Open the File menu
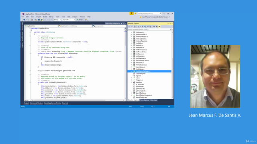Image resolution: width=257 pixels, height=144 pixels. (x=22, y=17)
